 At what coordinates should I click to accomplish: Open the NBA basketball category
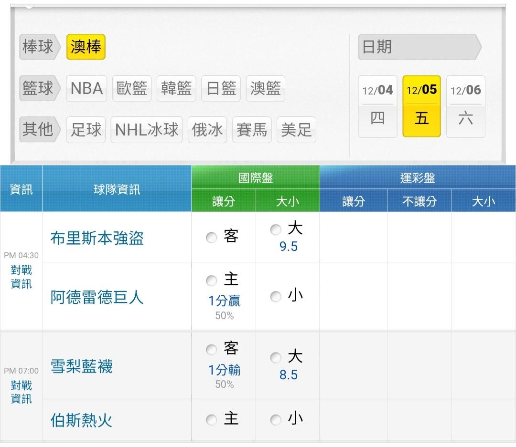(86, 89)
